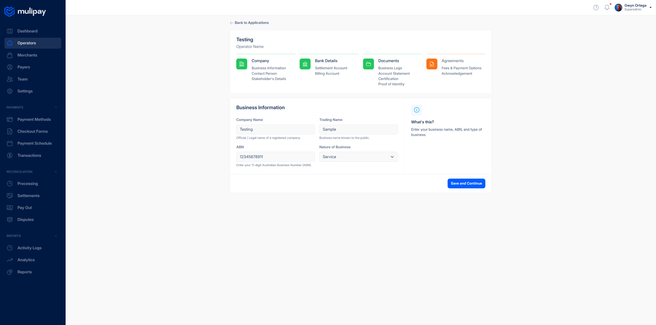Viewport: 656px width, 325px height.
Task: Click the What's this info icon
Action: [x=417, y=110]
